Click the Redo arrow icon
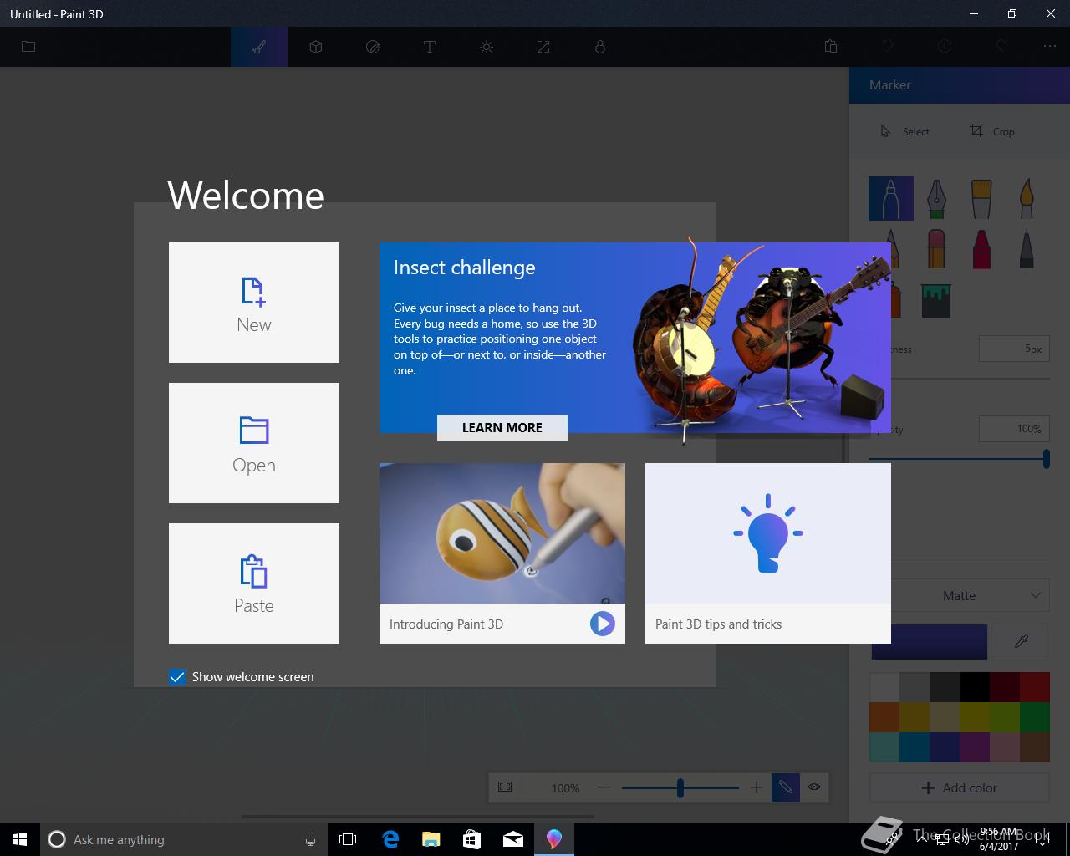Image resolution: width=1070 pixels, height=856 pixels. point(1001,47)
